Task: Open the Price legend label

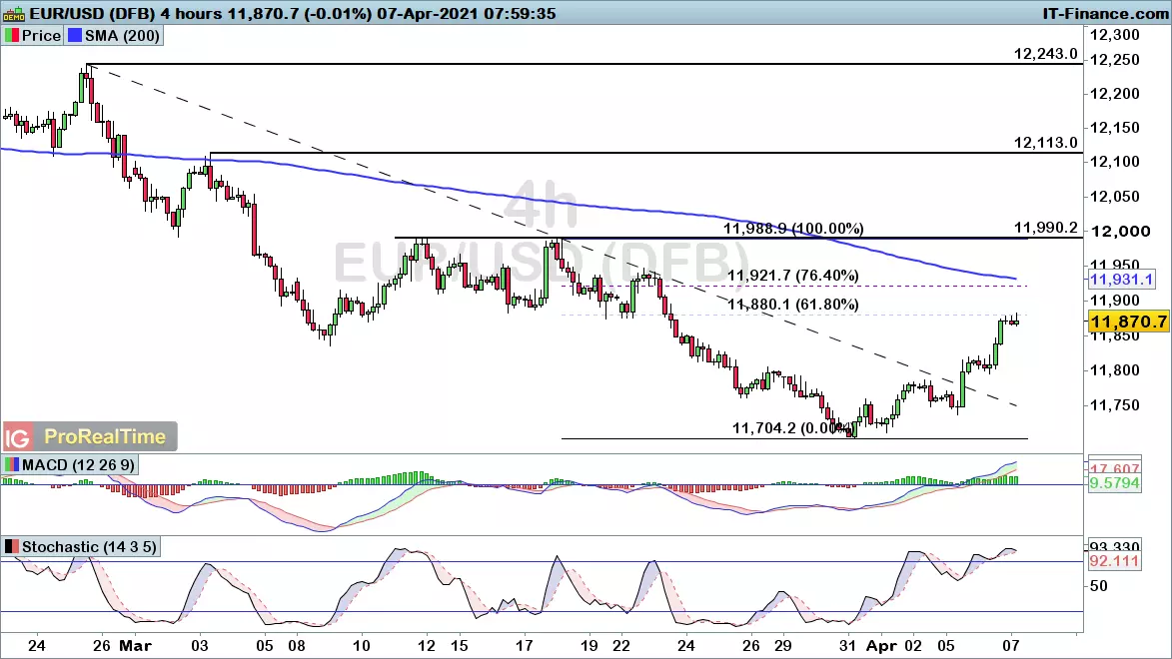Action: 41,35
